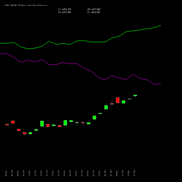Select the '09 Mar' date axis label

click(117, 173)
